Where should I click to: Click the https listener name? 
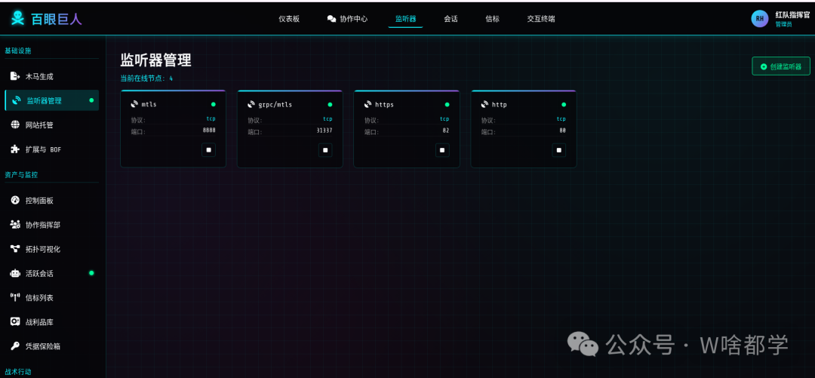[x=384, y=104]
